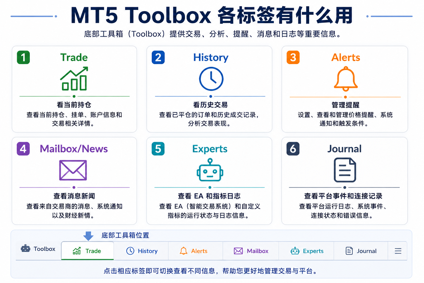The image size is (424, 283).
Task: Click the subtitle line starting 底部工具箱（Toolbox）
Action: tap(213, 34)
